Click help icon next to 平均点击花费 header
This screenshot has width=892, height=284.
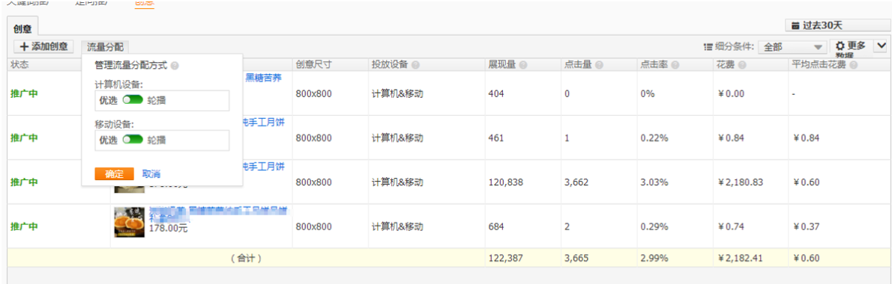[x=853, y=64]
